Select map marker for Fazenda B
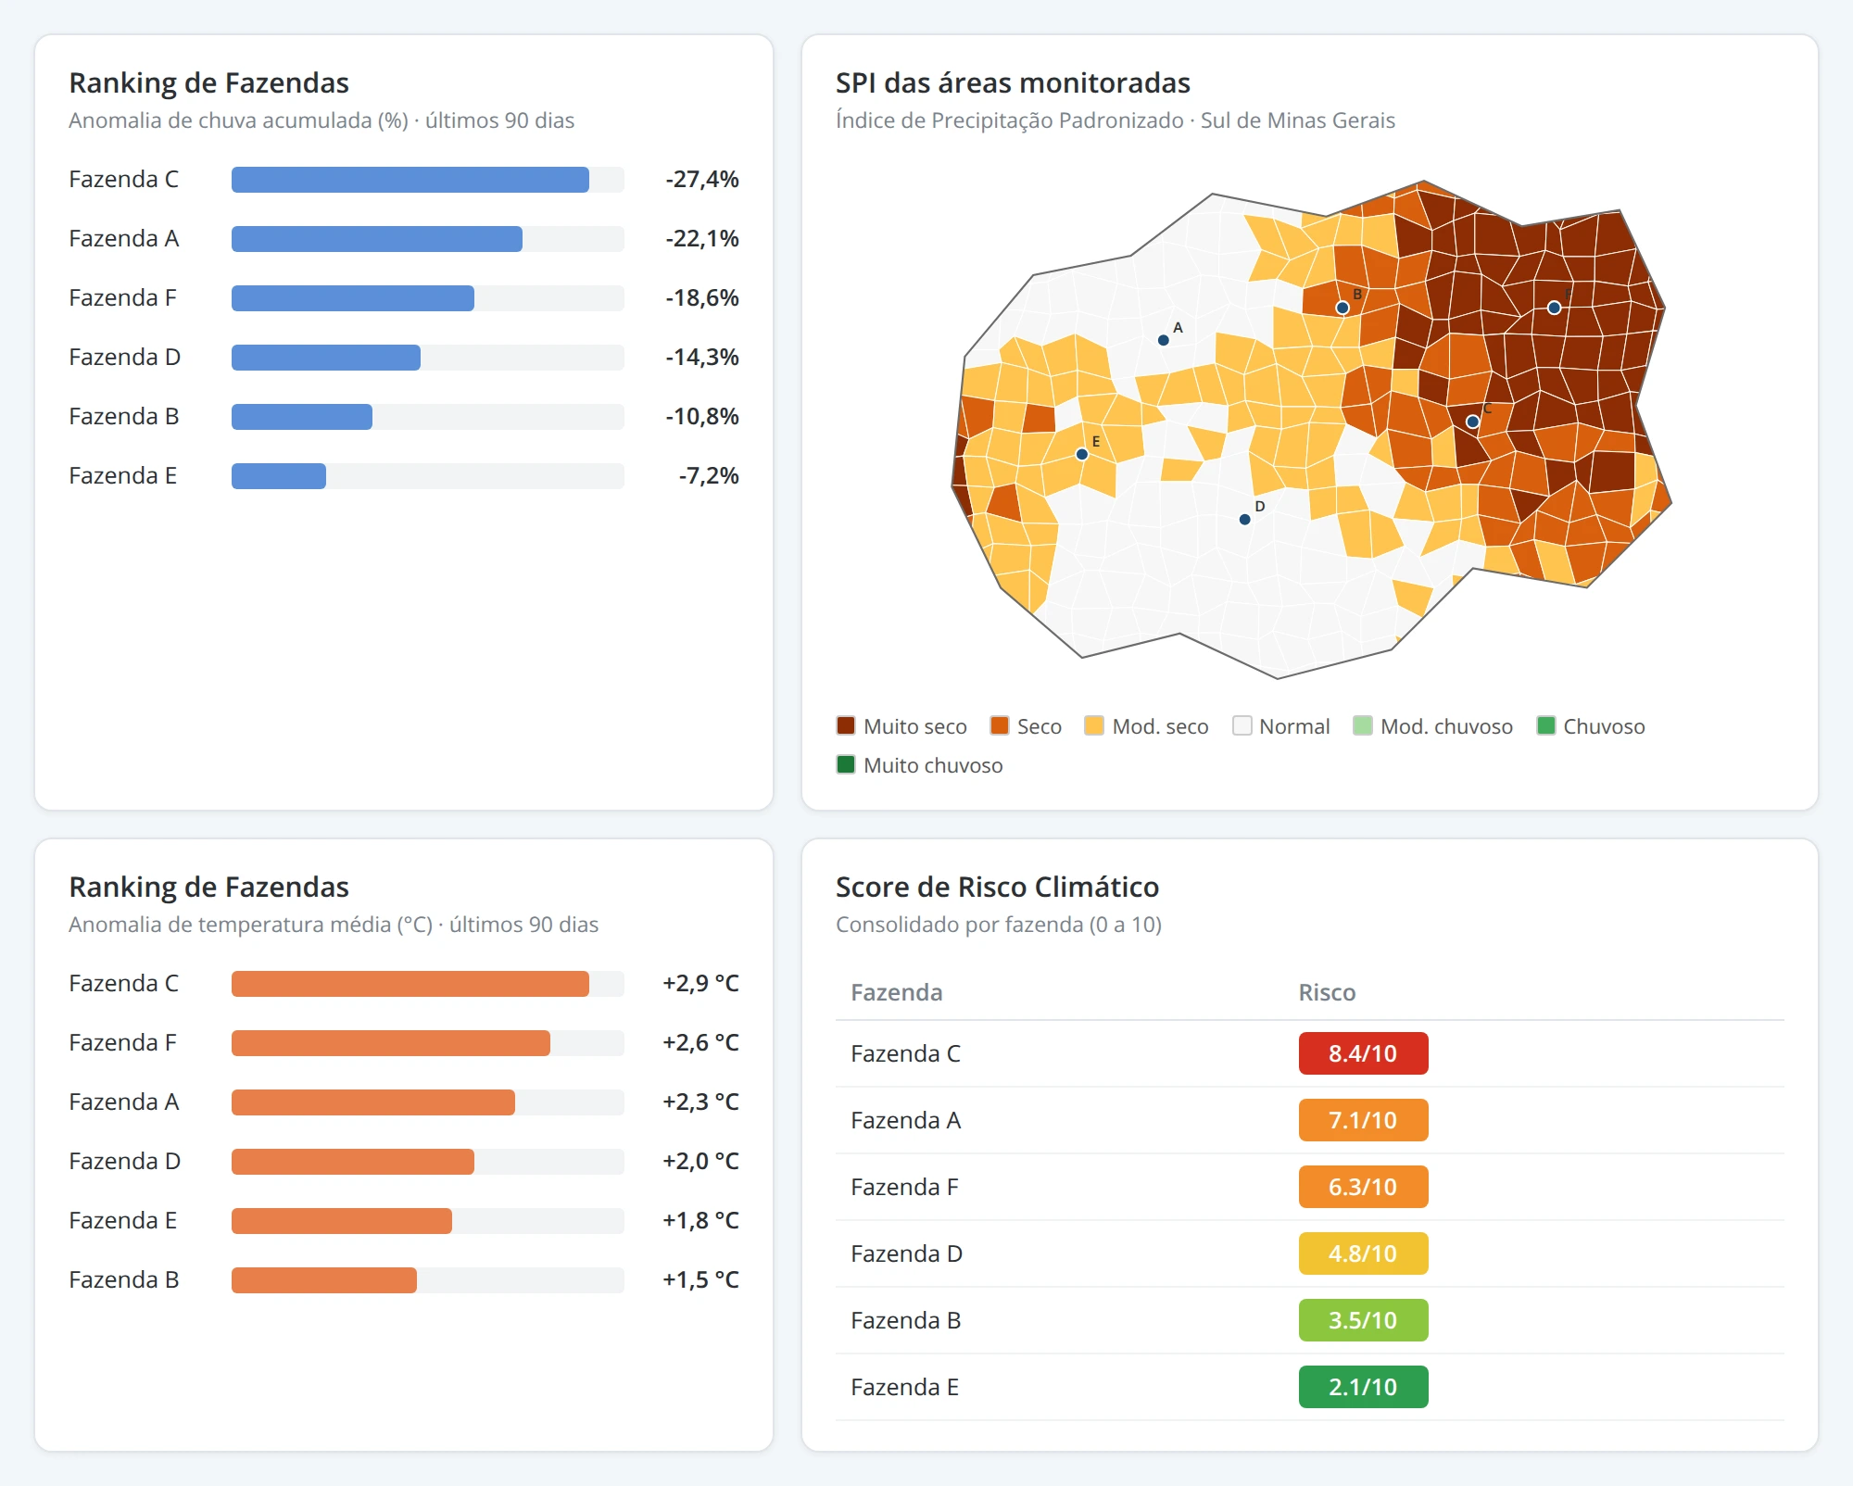The width and height of the screenshot is (1853, 1486). click(1342, 308)
